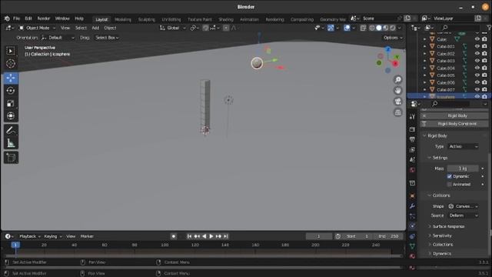The height and width of the screenshot is (277, 492).
Task: Open the viewport Add menu
Action: point(95,28)
